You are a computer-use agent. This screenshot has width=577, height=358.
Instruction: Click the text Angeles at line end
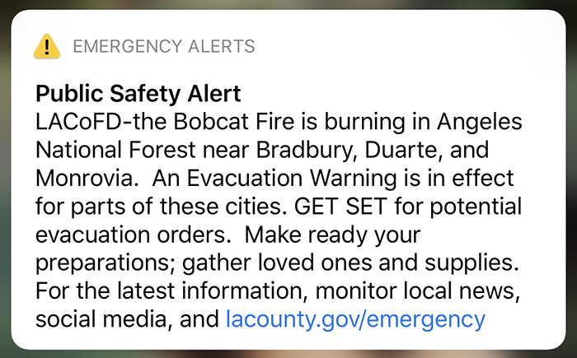pos(480,123)
